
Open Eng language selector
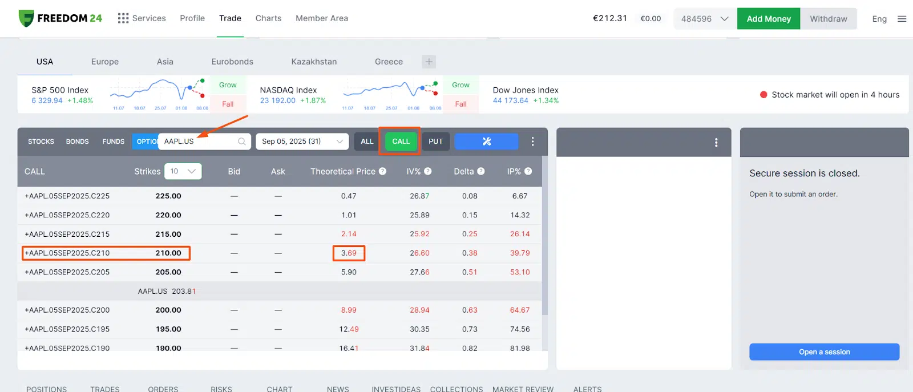click(879, 19)
